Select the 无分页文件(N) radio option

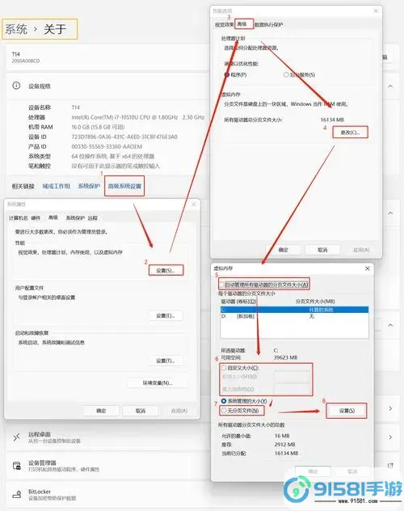coord(224,410)
